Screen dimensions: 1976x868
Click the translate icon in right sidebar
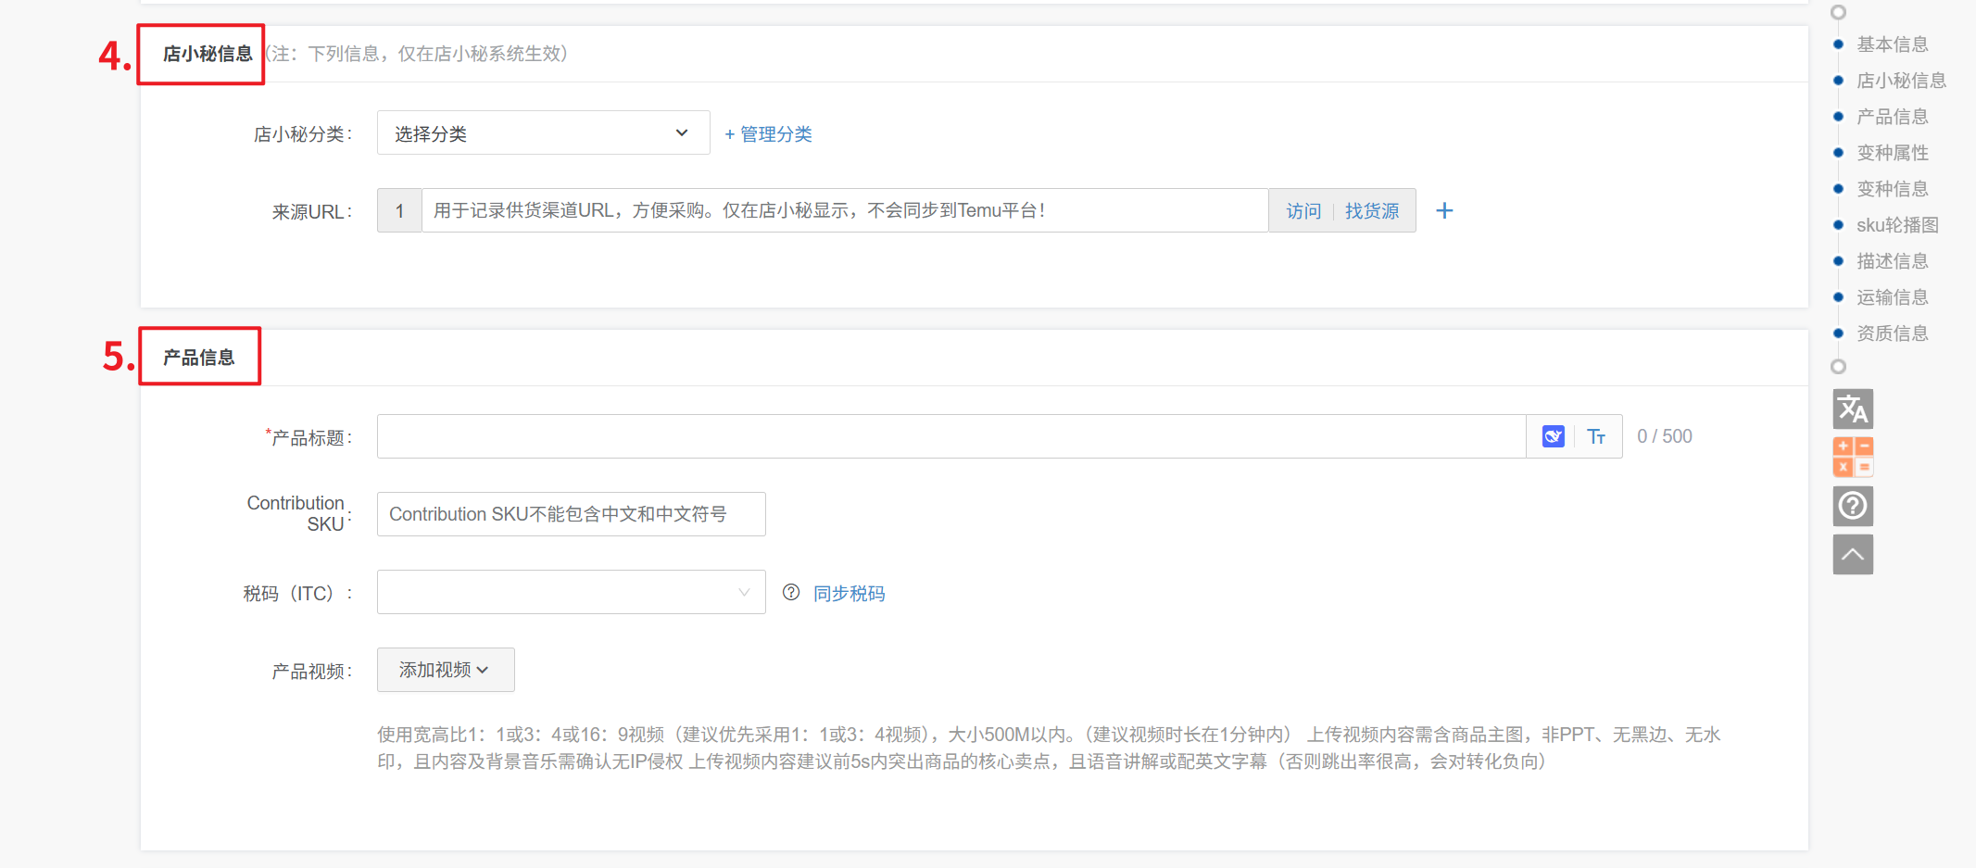pos(1853,409)
